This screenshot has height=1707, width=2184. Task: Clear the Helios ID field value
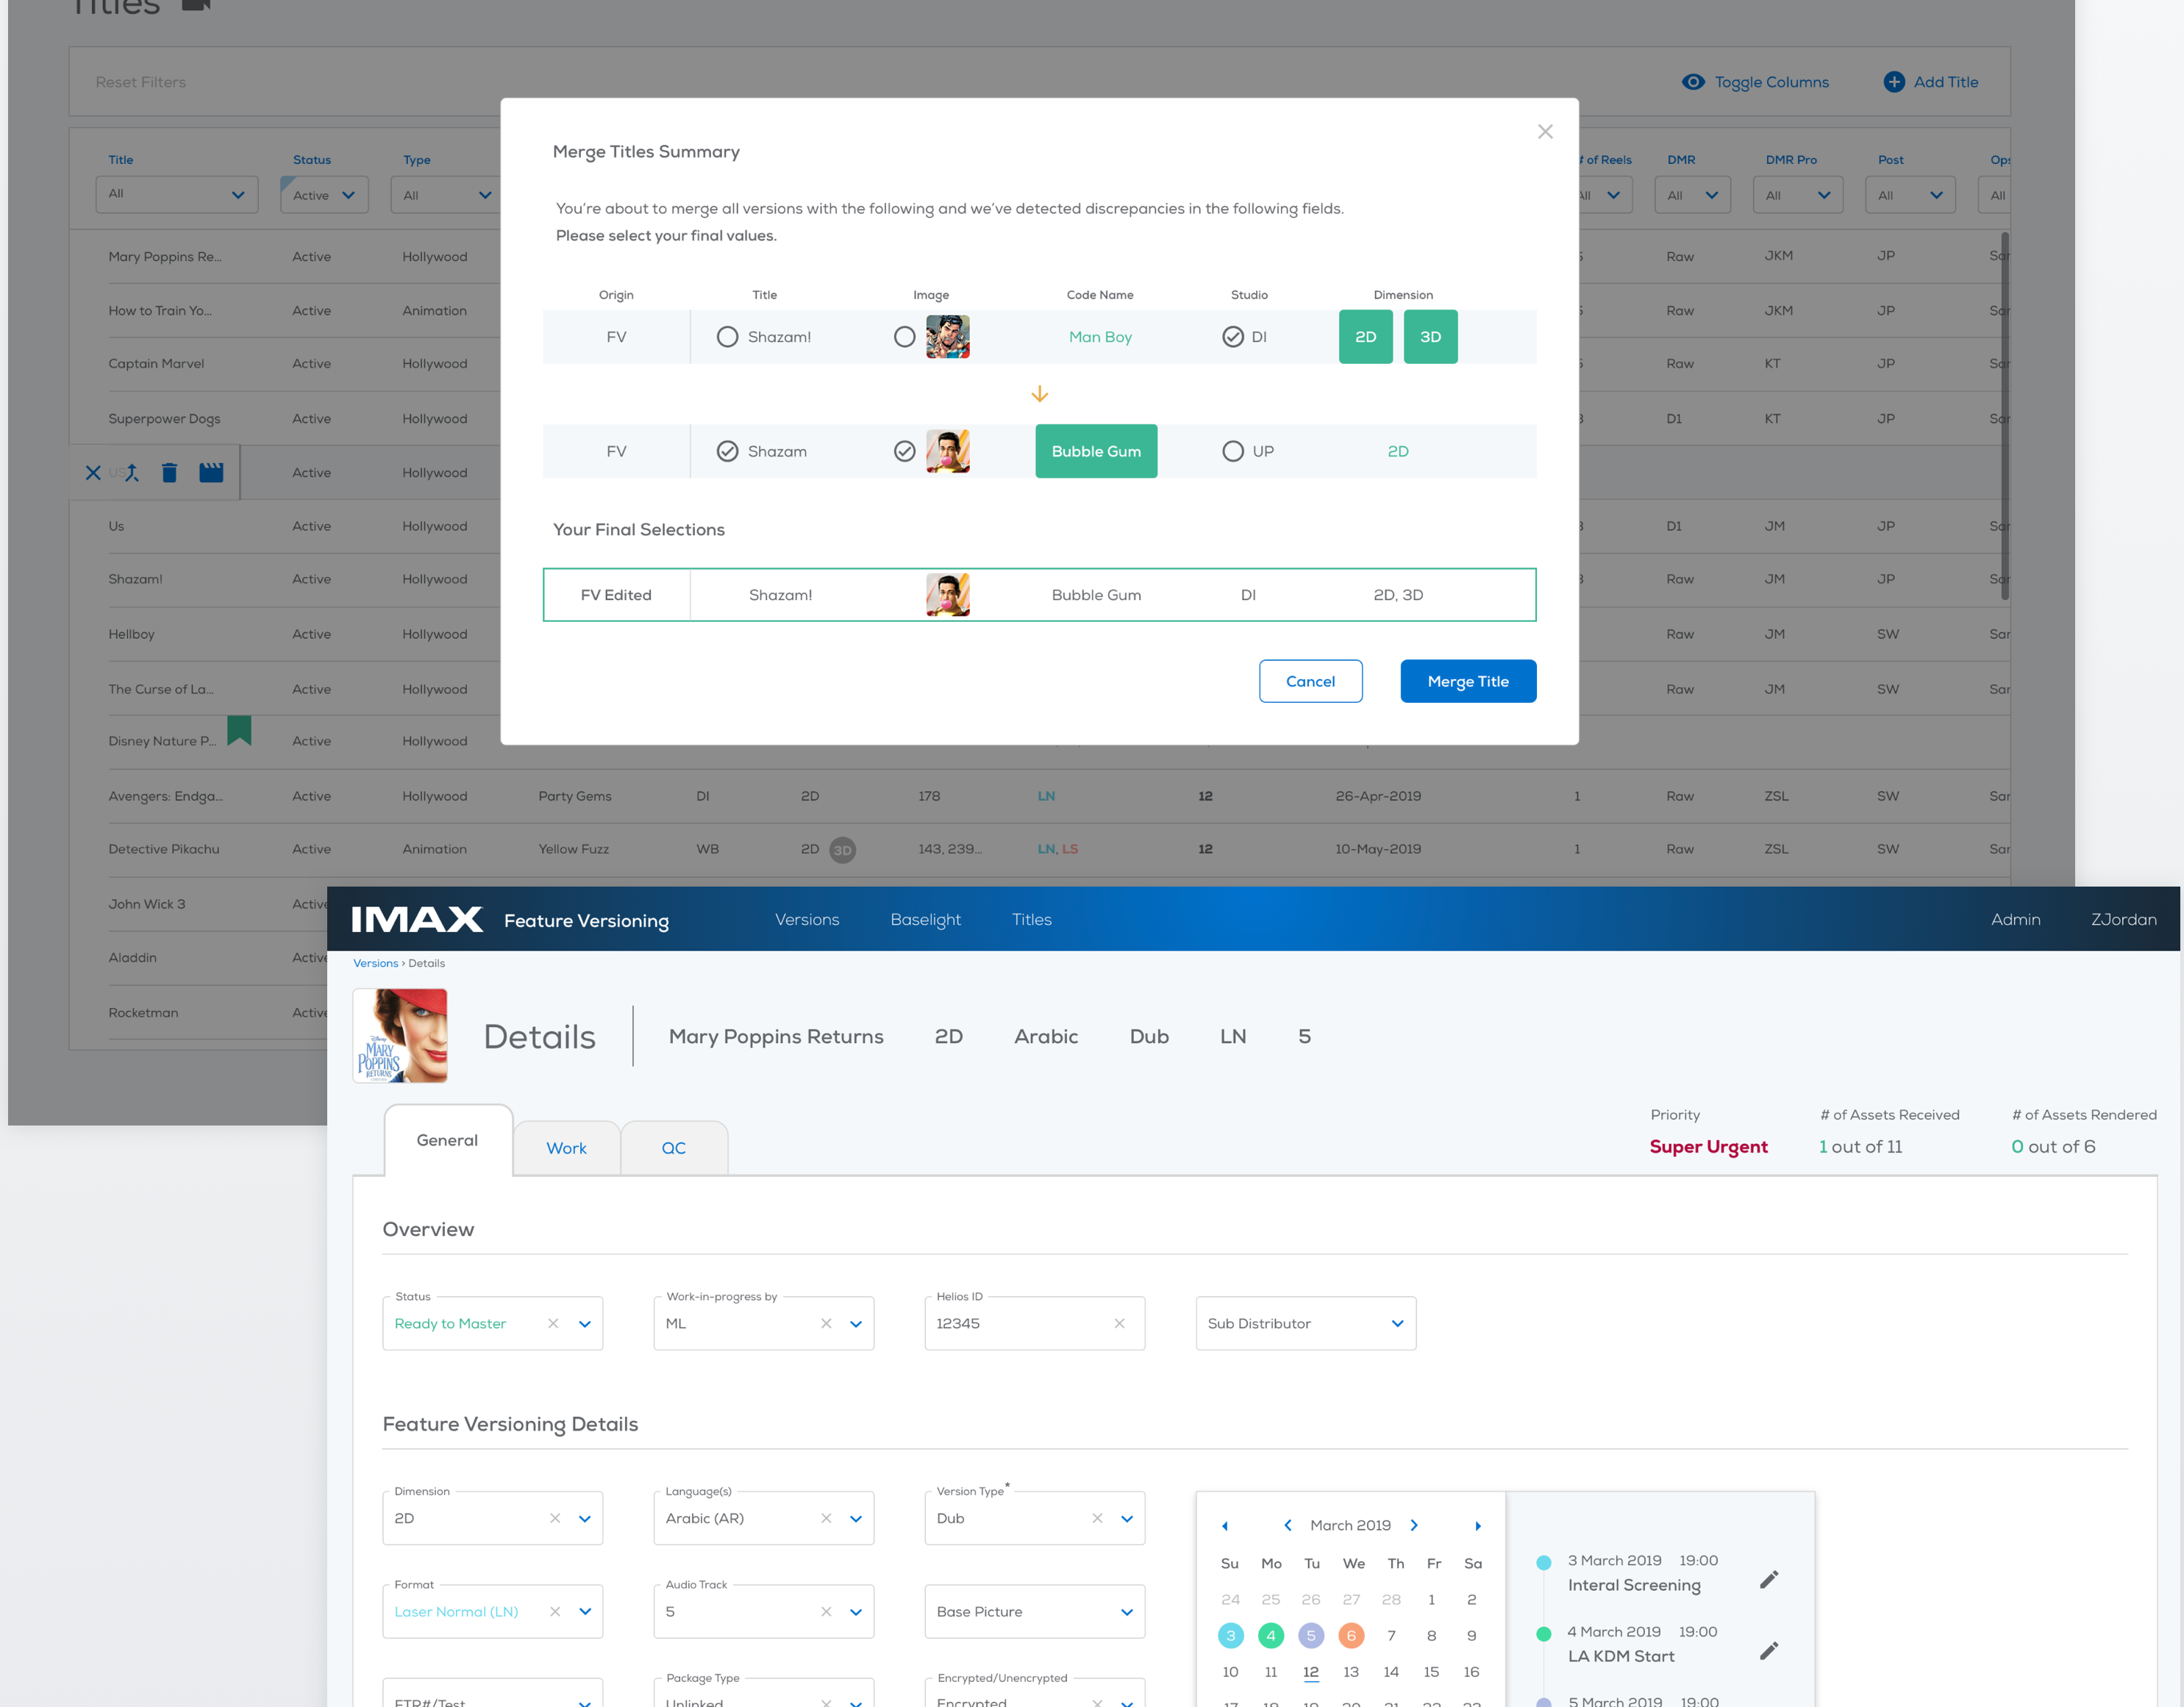pos(1119,1323)
